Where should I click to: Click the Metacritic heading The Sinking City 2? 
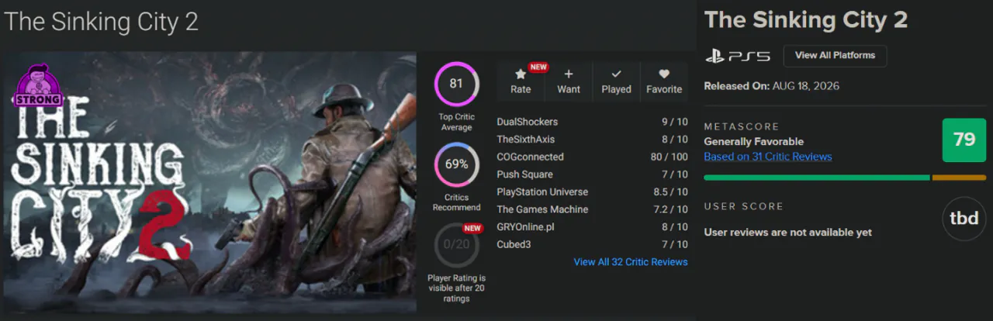[x=805, y=19]
